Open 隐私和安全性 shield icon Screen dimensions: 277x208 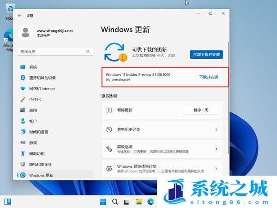tap(23, 164)
